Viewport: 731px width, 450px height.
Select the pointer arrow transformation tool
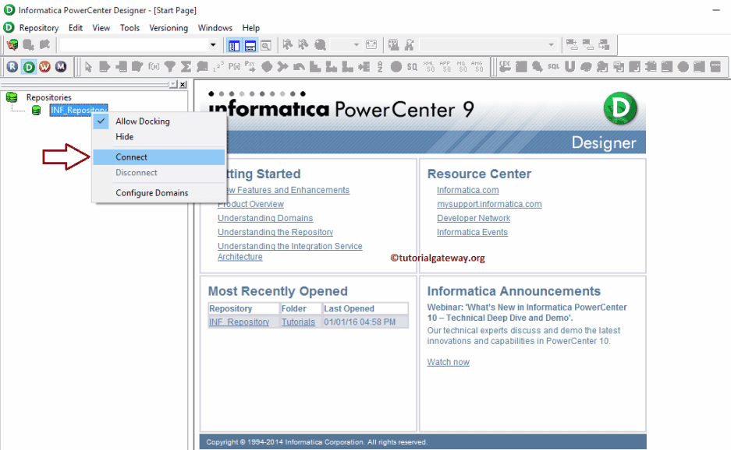tap(89, 66)
